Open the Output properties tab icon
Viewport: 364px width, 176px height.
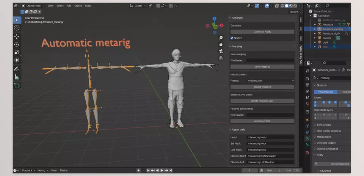point(308,85)
